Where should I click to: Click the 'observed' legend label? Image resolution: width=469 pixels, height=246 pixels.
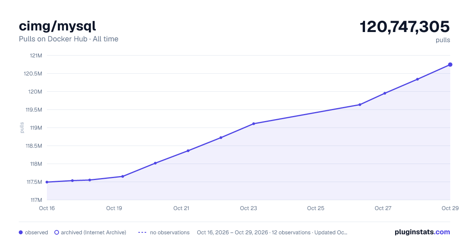click(36, 232)
